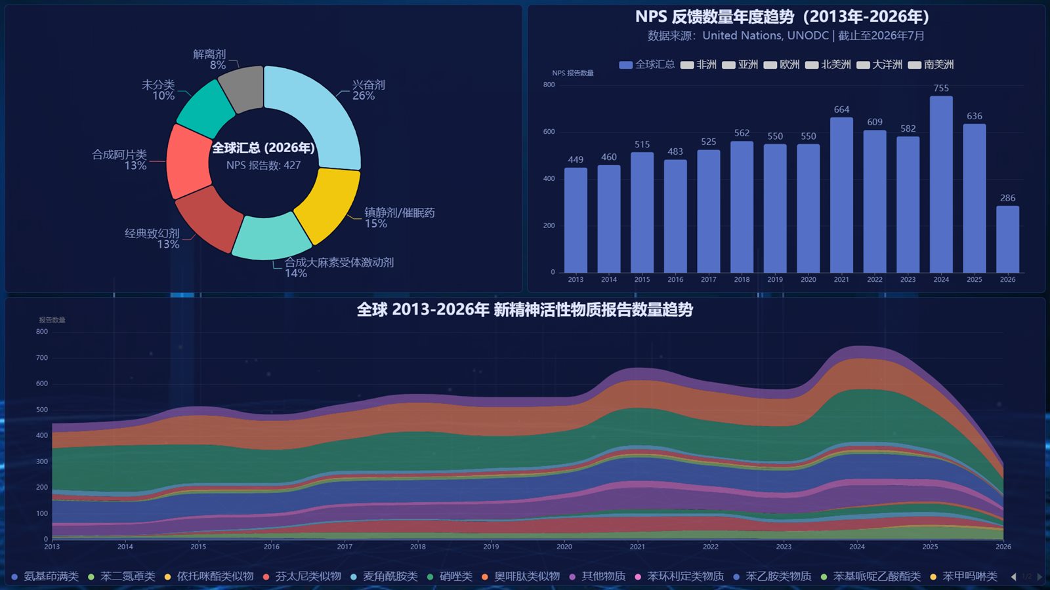Select the 2021 bar showing 664
Viewport: 1050px width, 590px height.
click(x=841, y=195)
